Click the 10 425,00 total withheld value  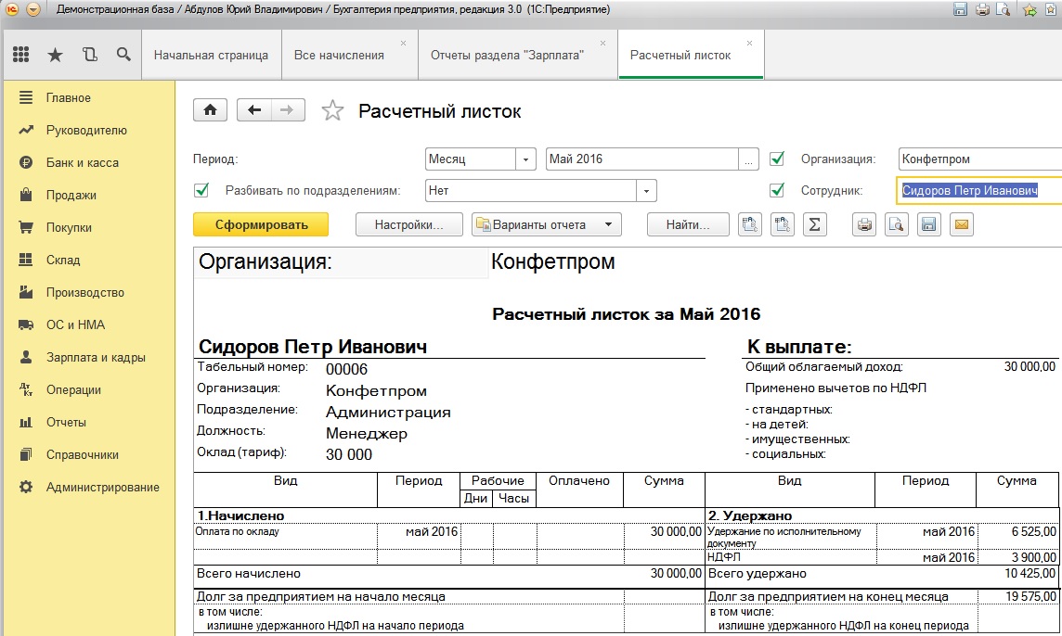[1030, 574]
